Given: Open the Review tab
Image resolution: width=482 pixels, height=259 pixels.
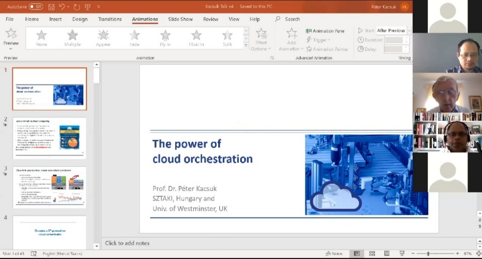Looking at the screenshot, I should pyautogui.click(x=210, y=19).
